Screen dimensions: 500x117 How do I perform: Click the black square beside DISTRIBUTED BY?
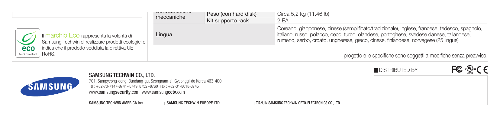point(376,70)
